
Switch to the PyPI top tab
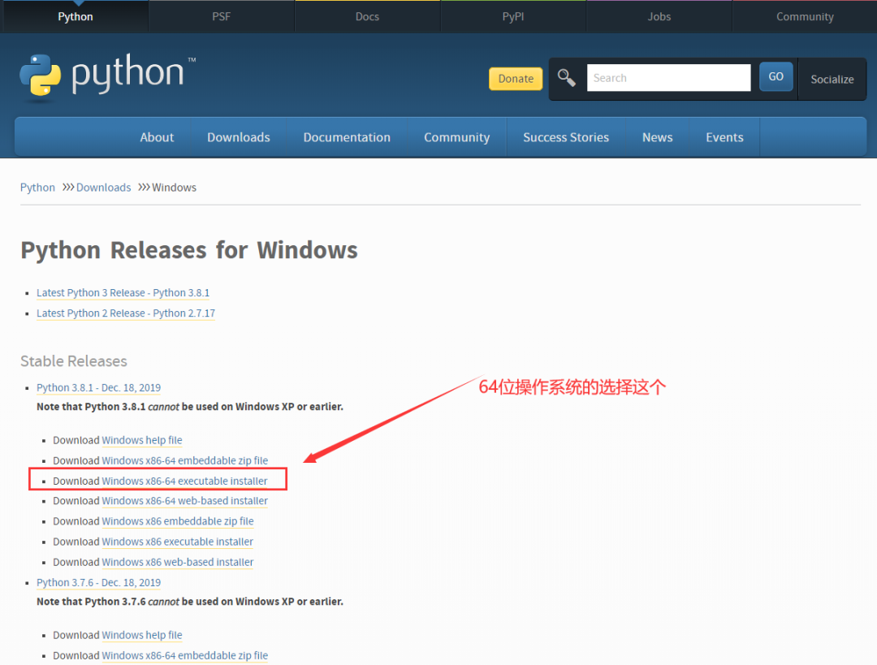pos(513,17)
